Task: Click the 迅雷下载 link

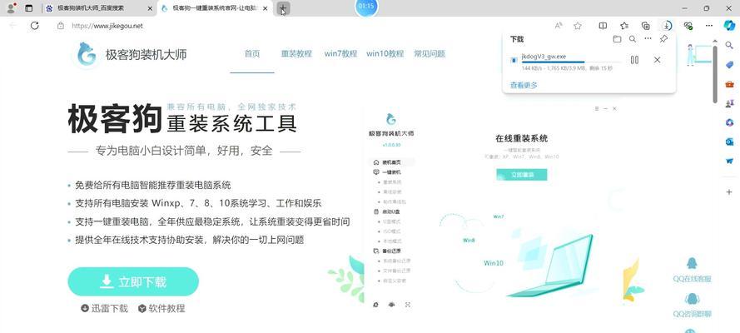Action: 104,309
